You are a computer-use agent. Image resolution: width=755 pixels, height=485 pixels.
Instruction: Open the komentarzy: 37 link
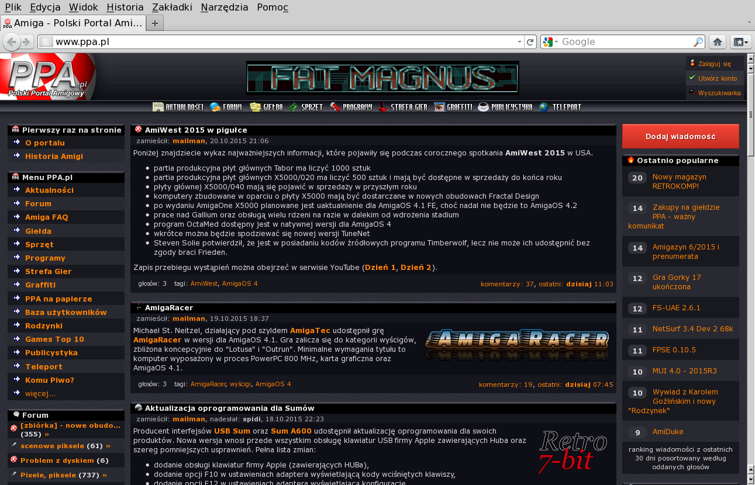pyautogui.click(x=508, y=285)
